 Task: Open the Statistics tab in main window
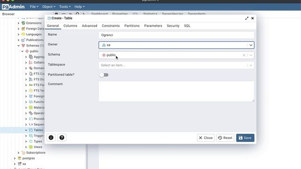coord(150,14)
